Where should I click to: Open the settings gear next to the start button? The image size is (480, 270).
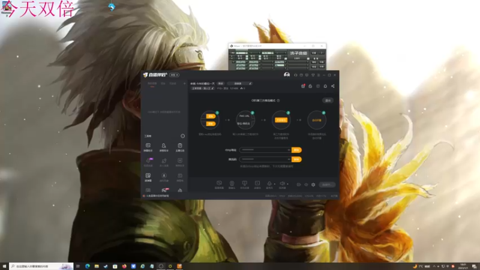(313, 185)
